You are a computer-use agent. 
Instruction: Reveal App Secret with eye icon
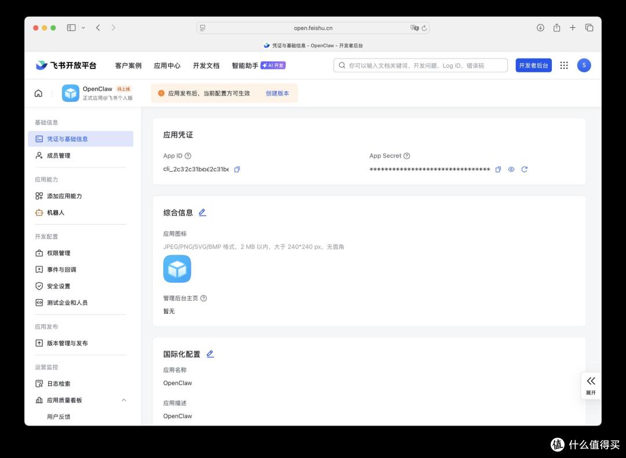pos(511,170)
